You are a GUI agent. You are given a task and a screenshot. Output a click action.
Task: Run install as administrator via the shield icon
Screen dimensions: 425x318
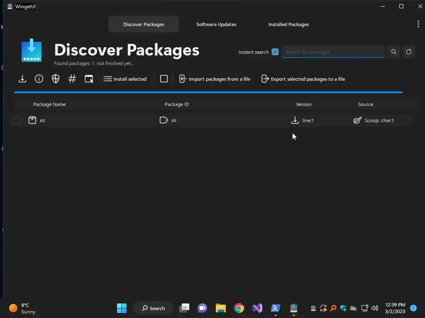(x=56, y=79)
